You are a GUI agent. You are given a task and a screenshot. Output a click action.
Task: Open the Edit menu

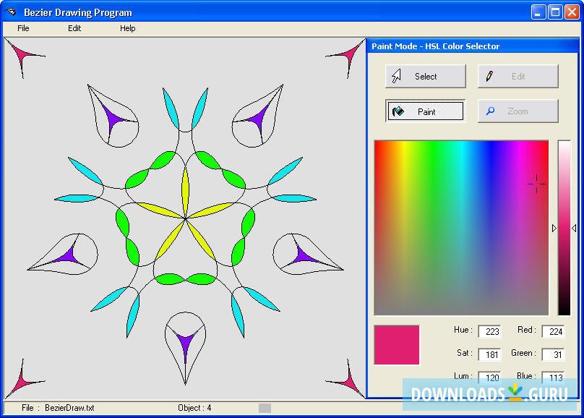[74, 28]
